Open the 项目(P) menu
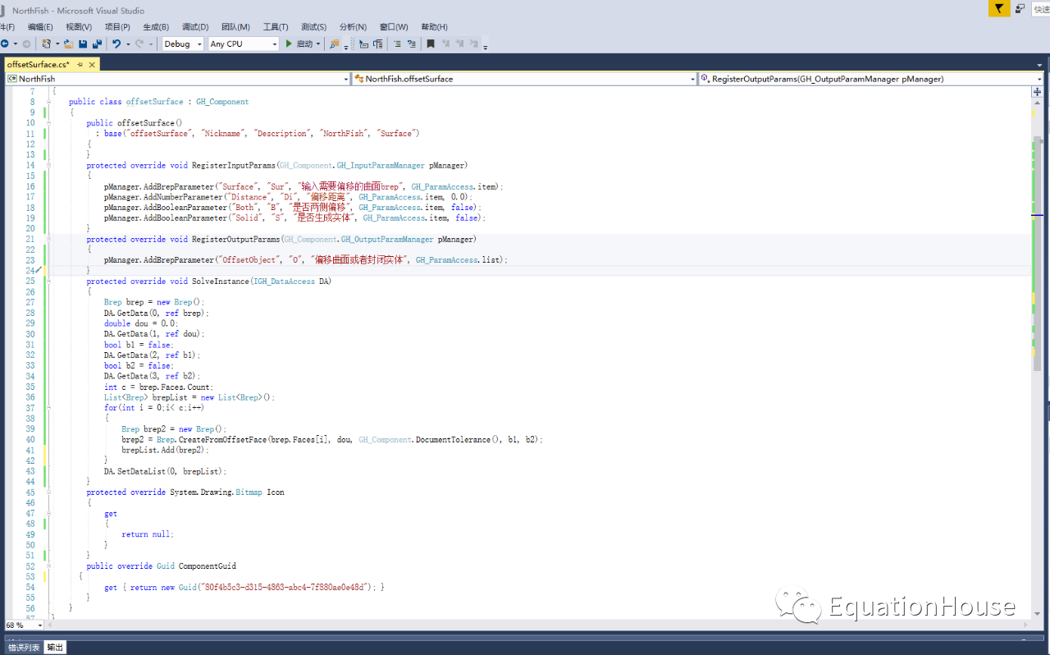Viewport: 1050px width, 655px height. (117, 27)
